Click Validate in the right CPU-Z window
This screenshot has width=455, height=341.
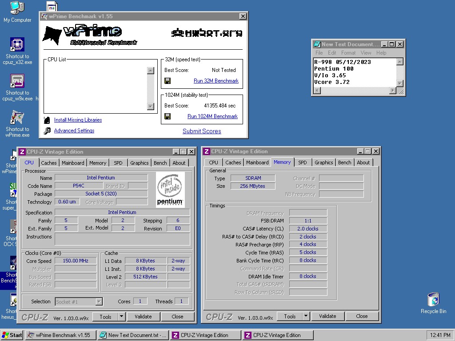pos(327,316)
